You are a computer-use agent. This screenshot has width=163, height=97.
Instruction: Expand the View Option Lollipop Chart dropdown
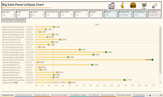(x=155, y=15)
